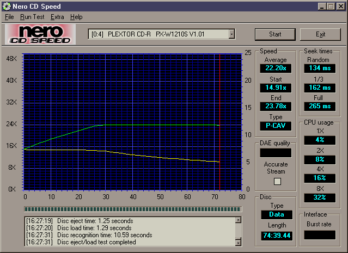Viewport: 348px width, 253px height.
Task: Open the Extra menu
Action: [57, 17]
